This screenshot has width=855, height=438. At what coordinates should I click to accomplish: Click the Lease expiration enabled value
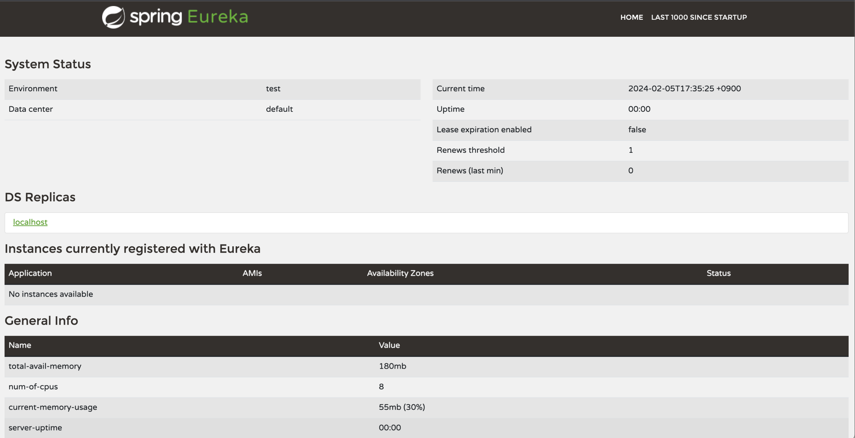(637, 130)
